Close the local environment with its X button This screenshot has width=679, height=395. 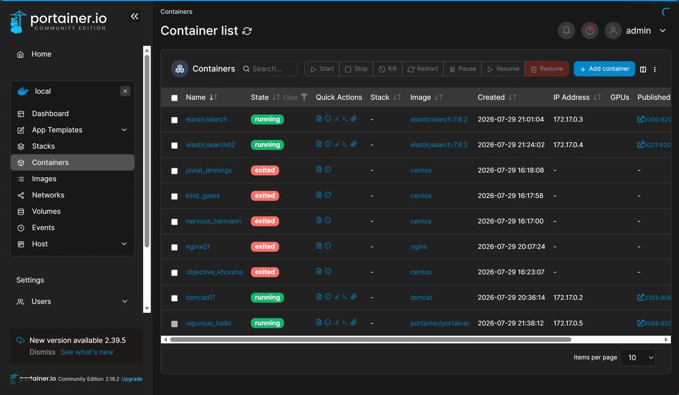tap(125, 91)
